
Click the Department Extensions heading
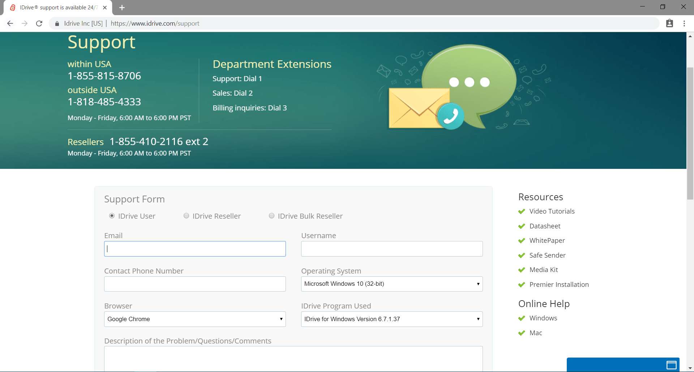[272, 64]
